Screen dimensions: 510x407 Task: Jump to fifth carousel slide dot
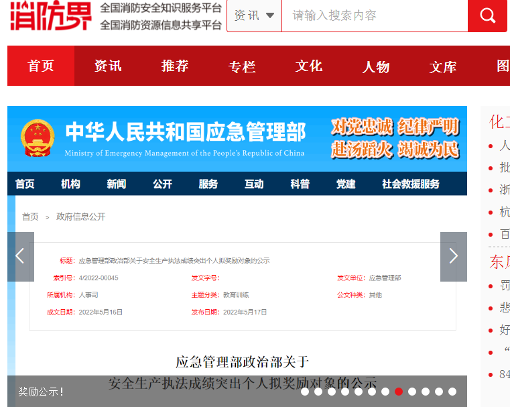359,392
